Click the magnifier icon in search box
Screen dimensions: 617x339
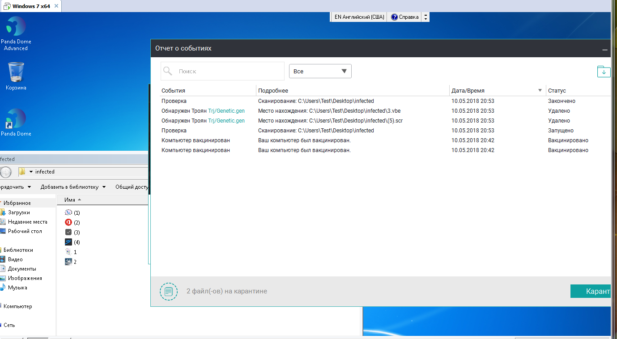coord(168,71)
